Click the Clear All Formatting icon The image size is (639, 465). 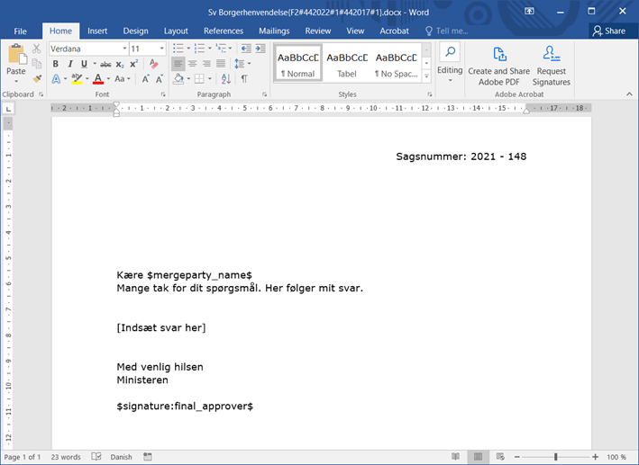[x=153, y=64]
